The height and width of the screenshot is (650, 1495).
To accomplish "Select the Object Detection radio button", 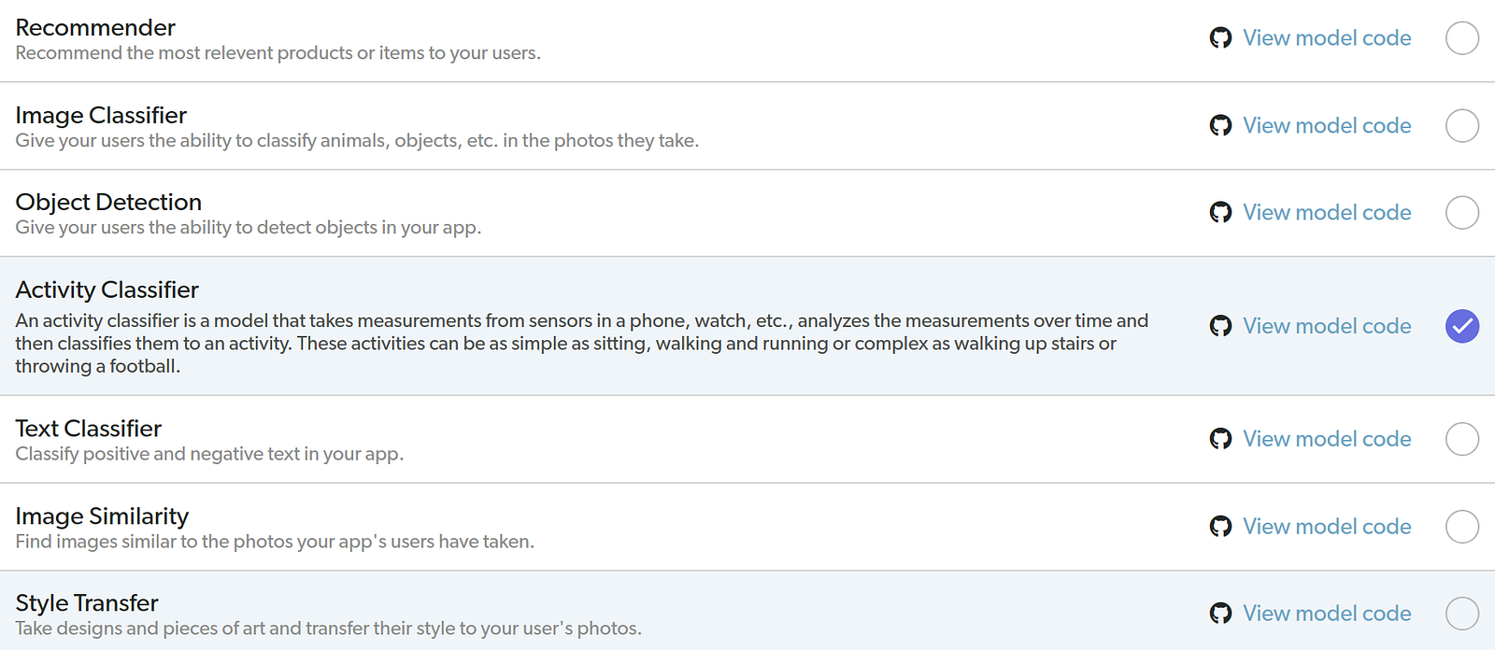I will pyautogui.click(x=1461, y=213).
